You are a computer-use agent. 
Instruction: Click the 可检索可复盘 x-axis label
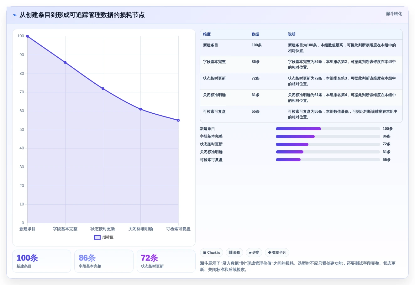178,229
